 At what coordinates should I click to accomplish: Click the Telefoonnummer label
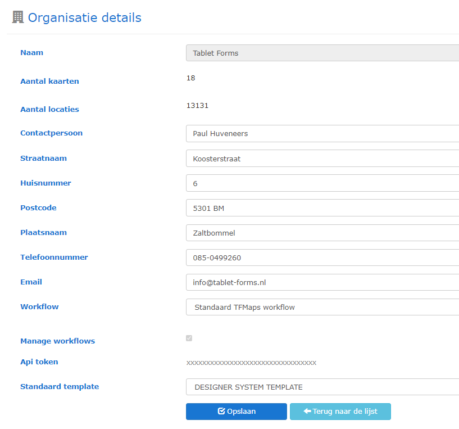[x=54, y=258]
